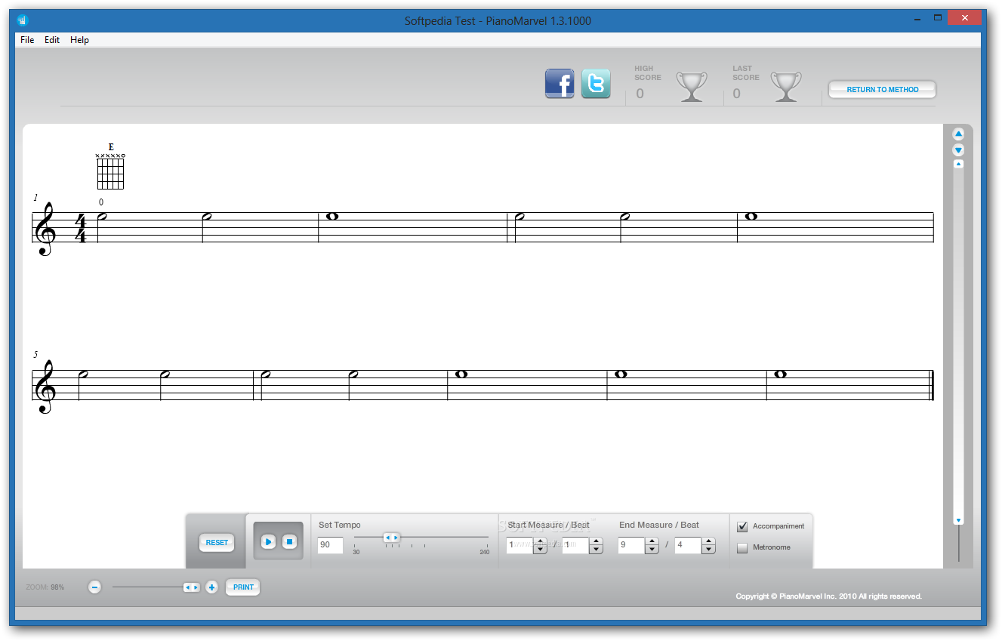Image resolution: width=1002 pixels, height=641 pixels.
Task: Increase Start Measure with its up arrow
Action: tap(540, 541)
